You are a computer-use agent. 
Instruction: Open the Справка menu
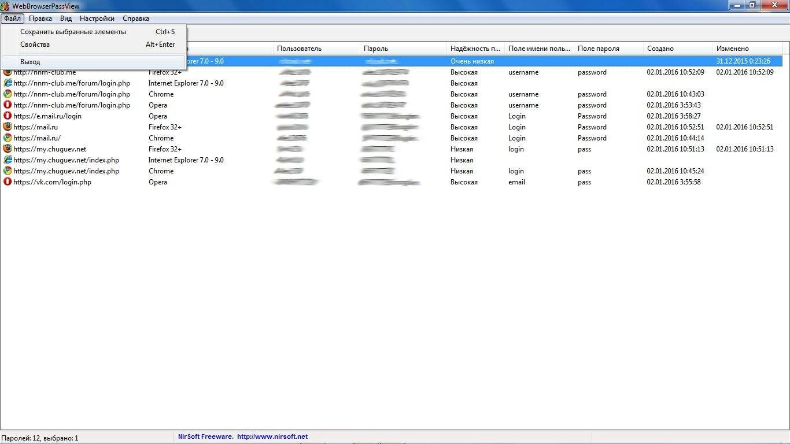tap(136, 18)
